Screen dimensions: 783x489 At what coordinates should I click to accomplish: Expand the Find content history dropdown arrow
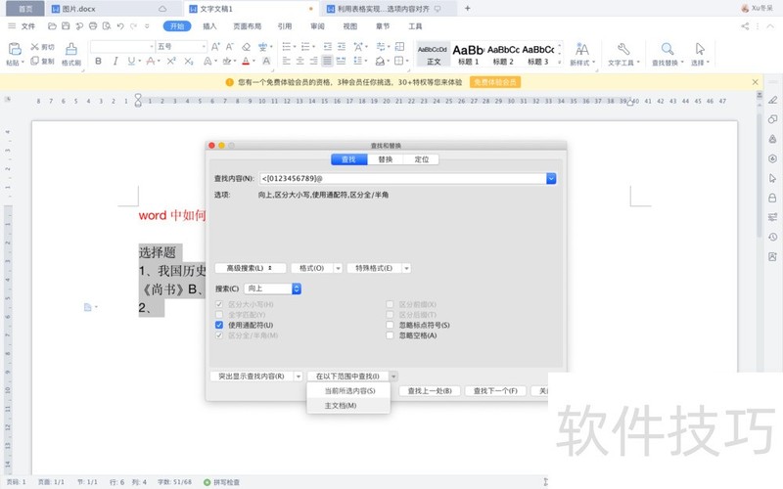(551, 178)
